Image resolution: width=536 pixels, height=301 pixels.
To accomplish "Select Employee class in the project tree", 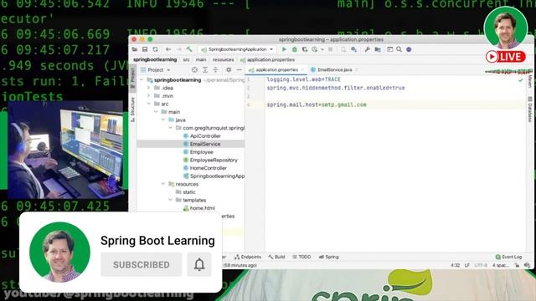I will [201, 152].
